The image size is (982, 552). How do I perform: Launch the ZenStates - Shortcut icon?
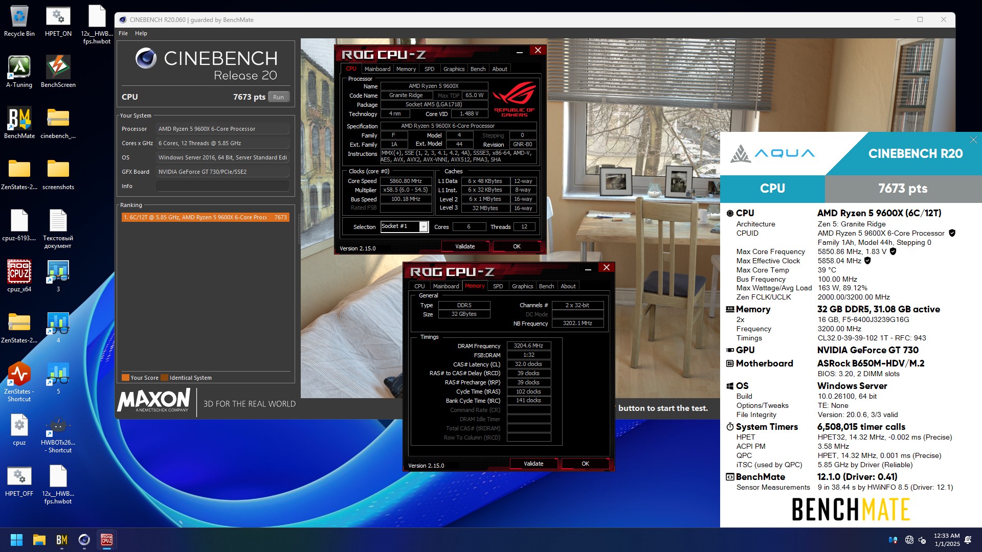tap(19, 382)
